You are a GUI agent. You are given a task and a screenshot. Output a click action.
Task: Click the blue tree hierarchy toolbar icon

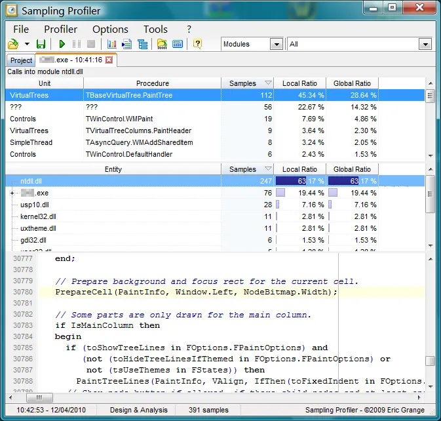[x=142, y=44]
